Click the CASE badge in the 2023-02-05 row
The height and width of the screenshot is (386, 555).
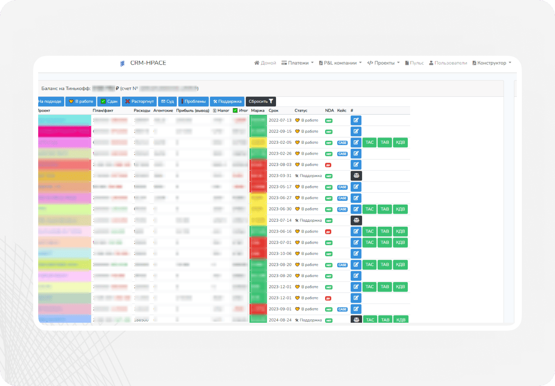[x=342, y=143]
